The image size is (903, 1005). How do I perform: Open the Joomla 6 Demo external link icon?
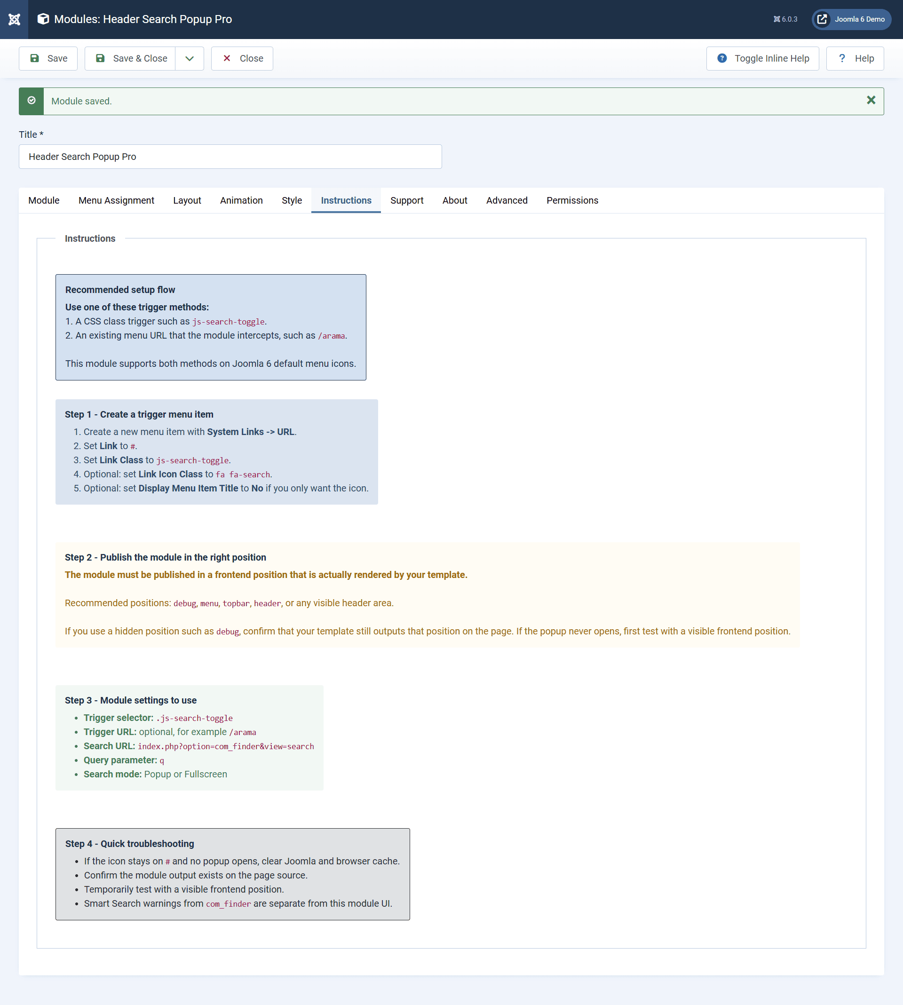[x=823, y=19]
